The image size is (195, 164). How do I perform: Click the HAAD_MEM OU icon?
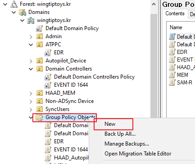[x=40, y=93]
